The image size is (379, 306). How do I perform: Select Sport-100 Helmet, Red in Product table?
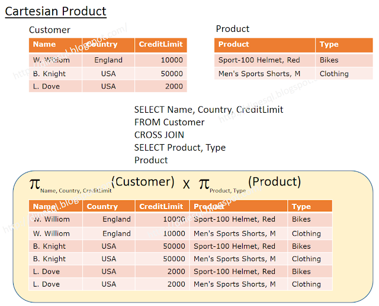[x=259, y=60]
